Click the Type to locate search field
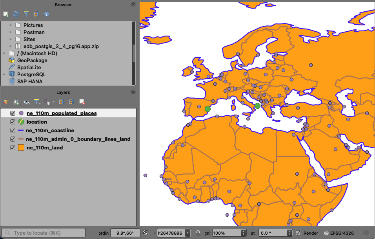Image resolution: width=375 pixels, height=239 pixels. pyautogui.click(x=44, y=233)
